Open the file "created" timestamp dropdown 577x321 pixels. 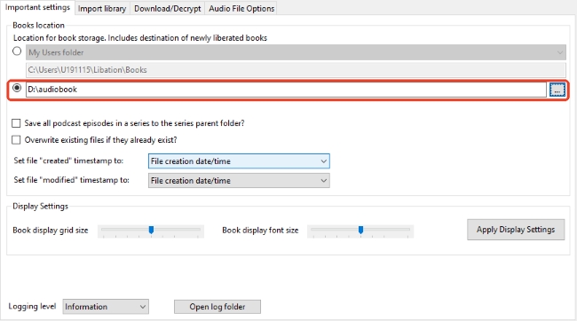coord(239,161)
